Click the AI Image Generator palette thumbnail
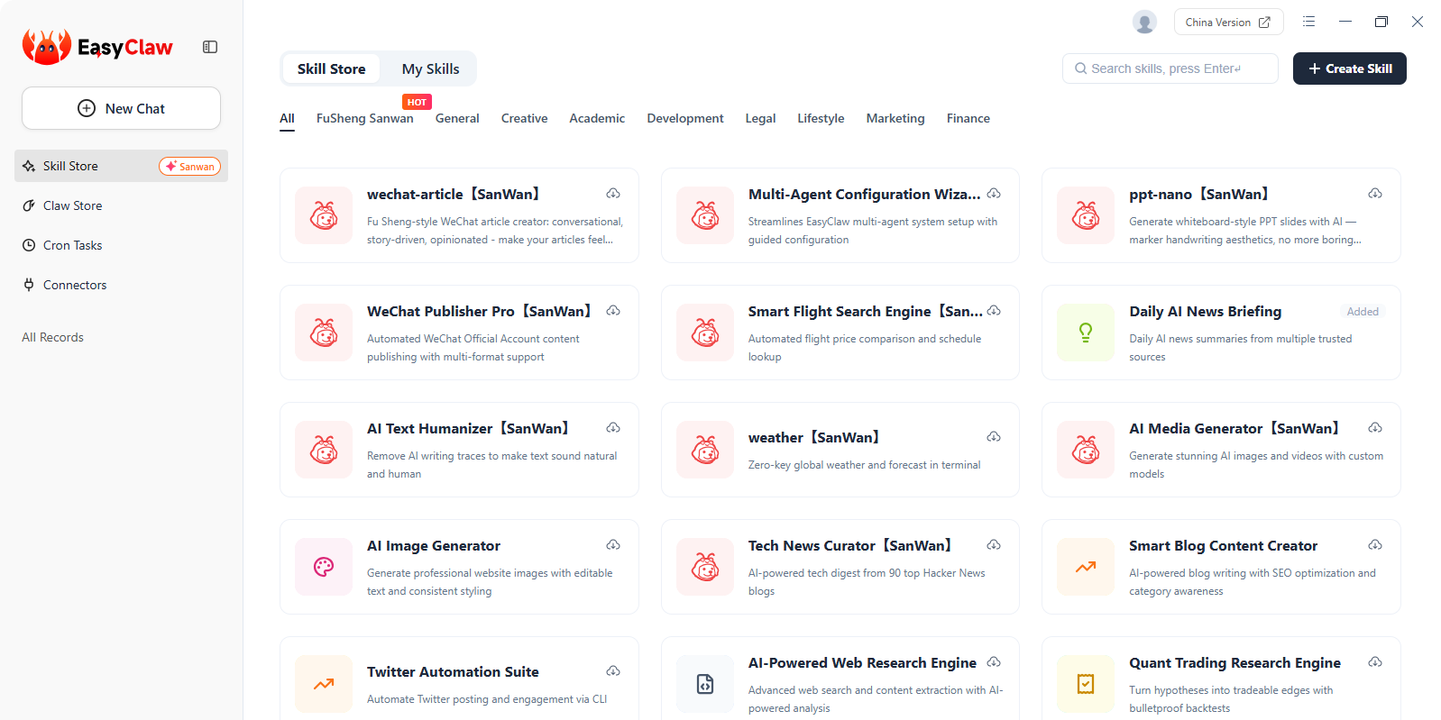 click(324, 567)
